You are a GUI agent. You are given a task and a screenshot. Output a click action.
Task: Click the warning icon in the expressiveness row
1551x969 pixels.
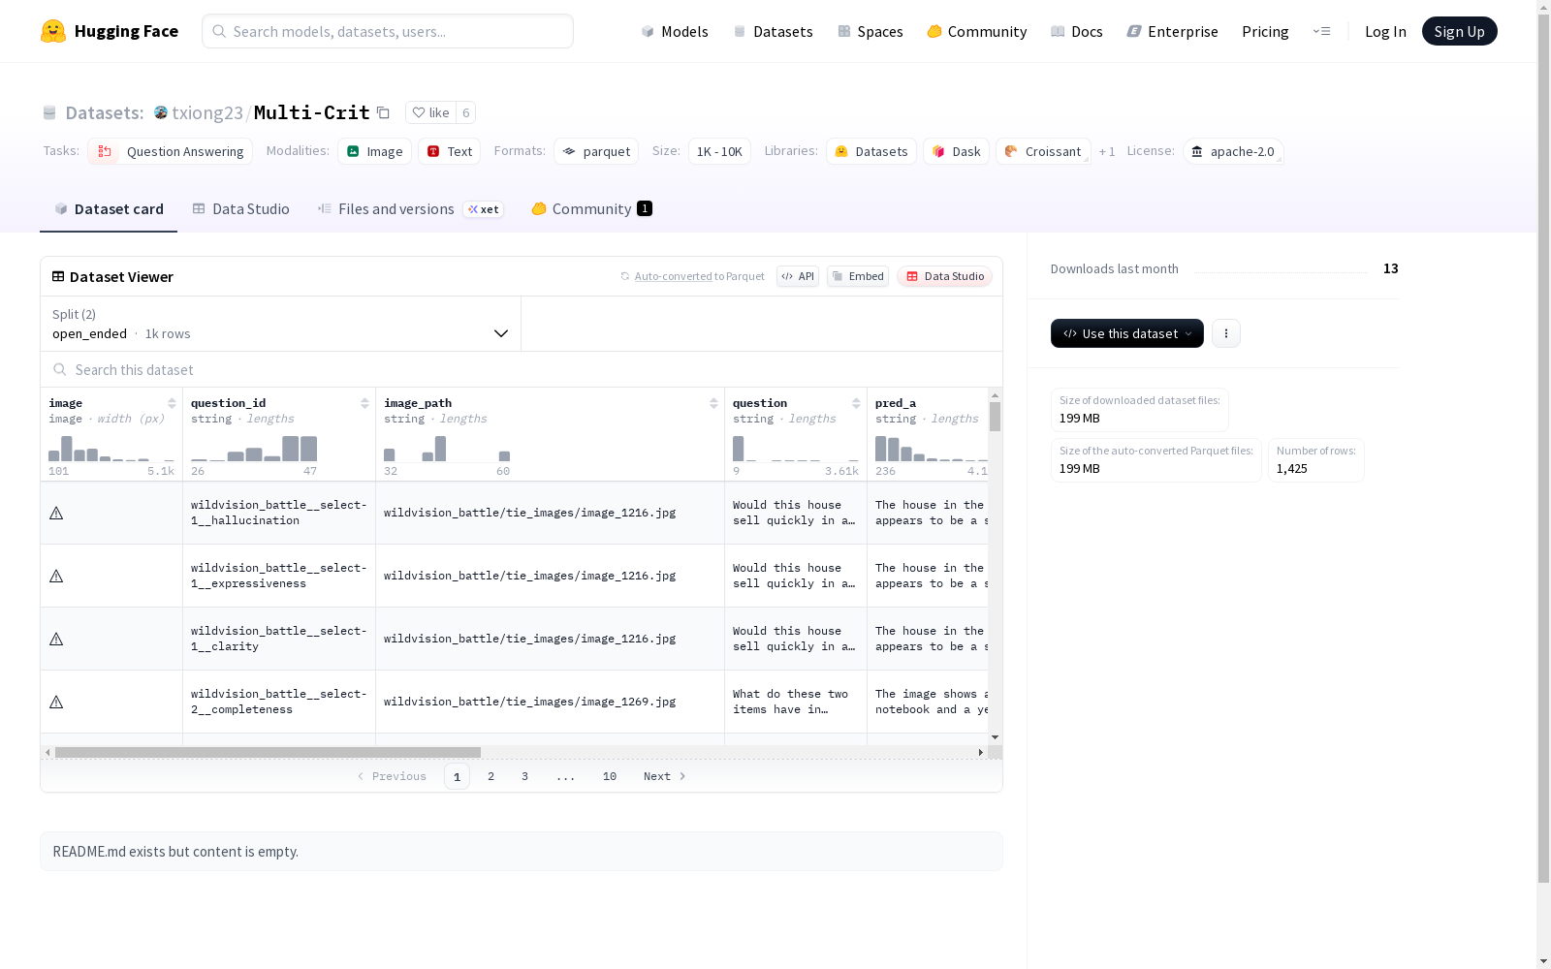(56, 576)
